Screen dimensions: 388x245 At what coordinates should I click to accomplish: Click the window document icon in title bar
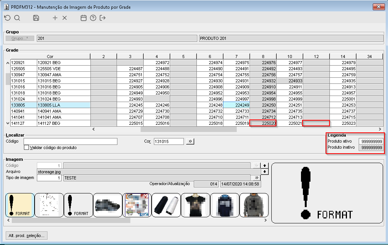[6, 7]
